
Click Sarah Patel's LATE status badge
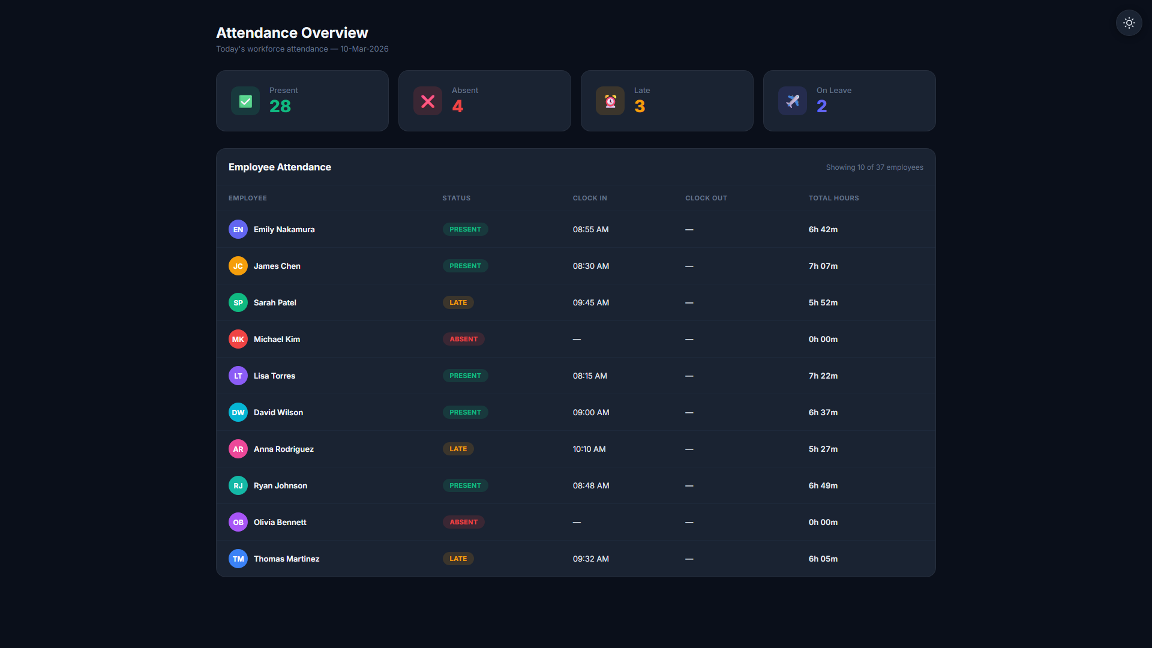[458, 302]
